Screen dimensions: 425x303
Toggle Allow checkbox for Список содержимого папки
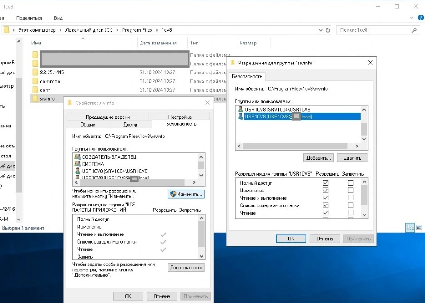[325, 205]
